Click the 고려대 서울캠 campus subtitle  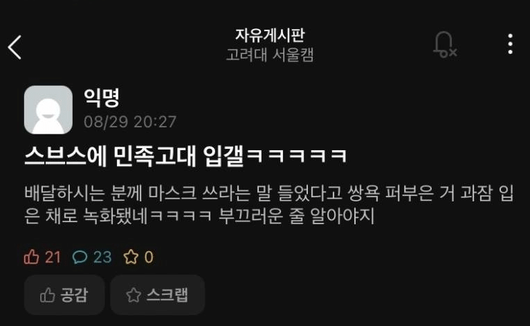(x=270, y=55)
